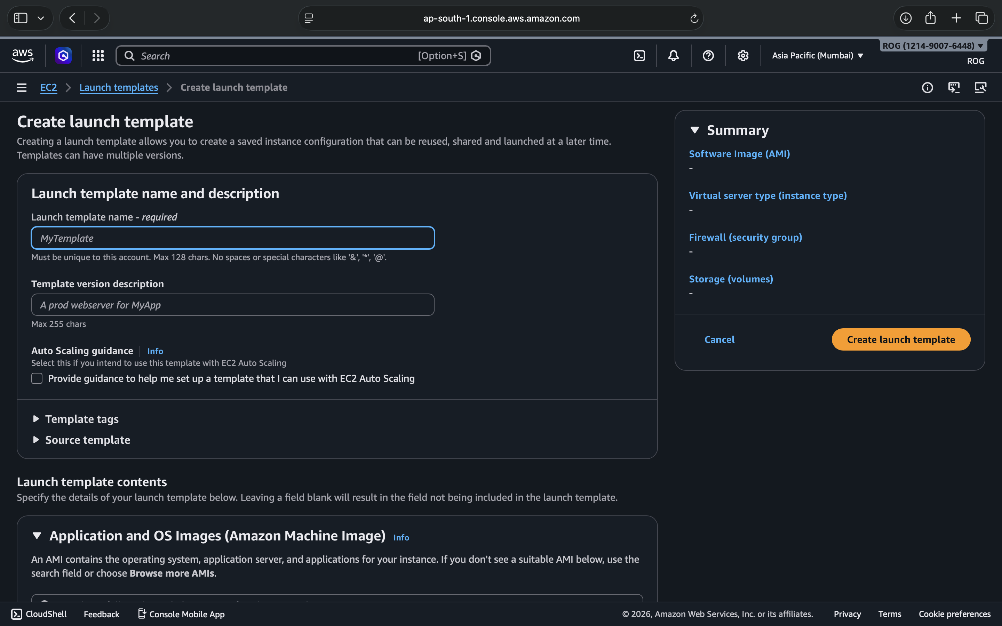The width and height of the screenshot is (1002, 626).
Task: Open the console settings gear
Action: (x=743, y=56)
